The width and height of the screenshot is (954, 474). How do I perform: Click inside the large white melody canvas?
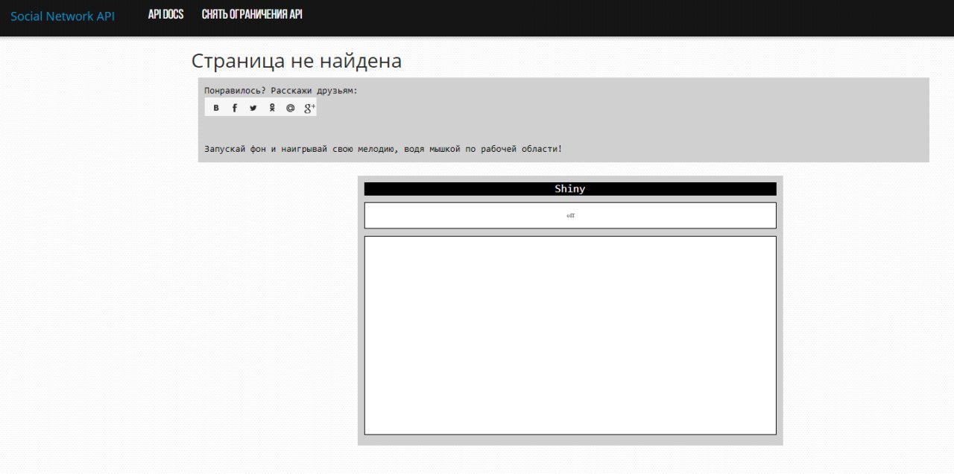pyautogui.click(x=570, y=336)
